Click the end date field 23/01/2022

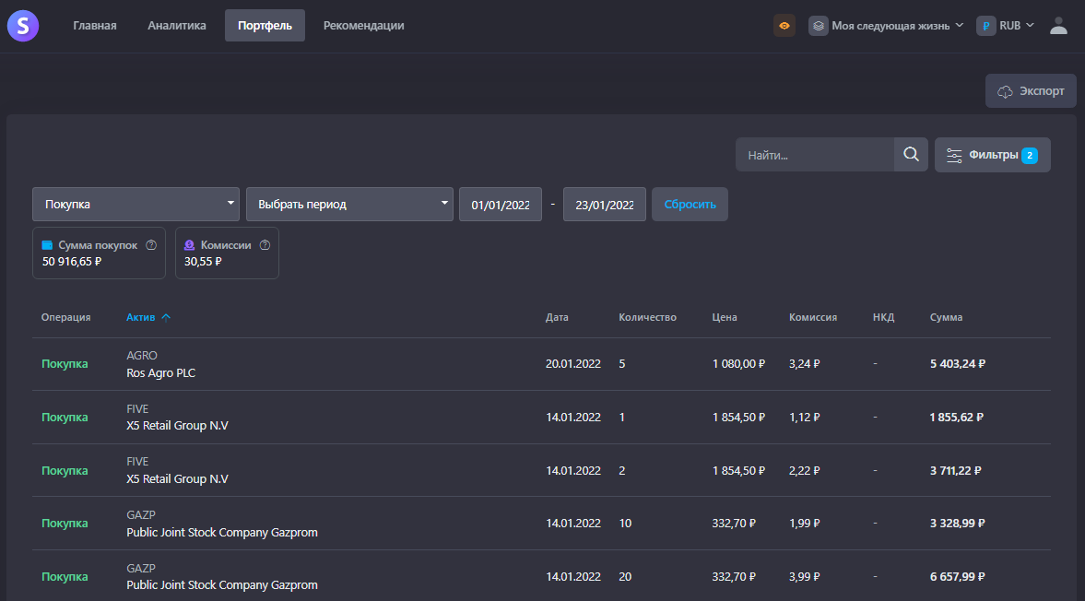click(x=605, y=204)
